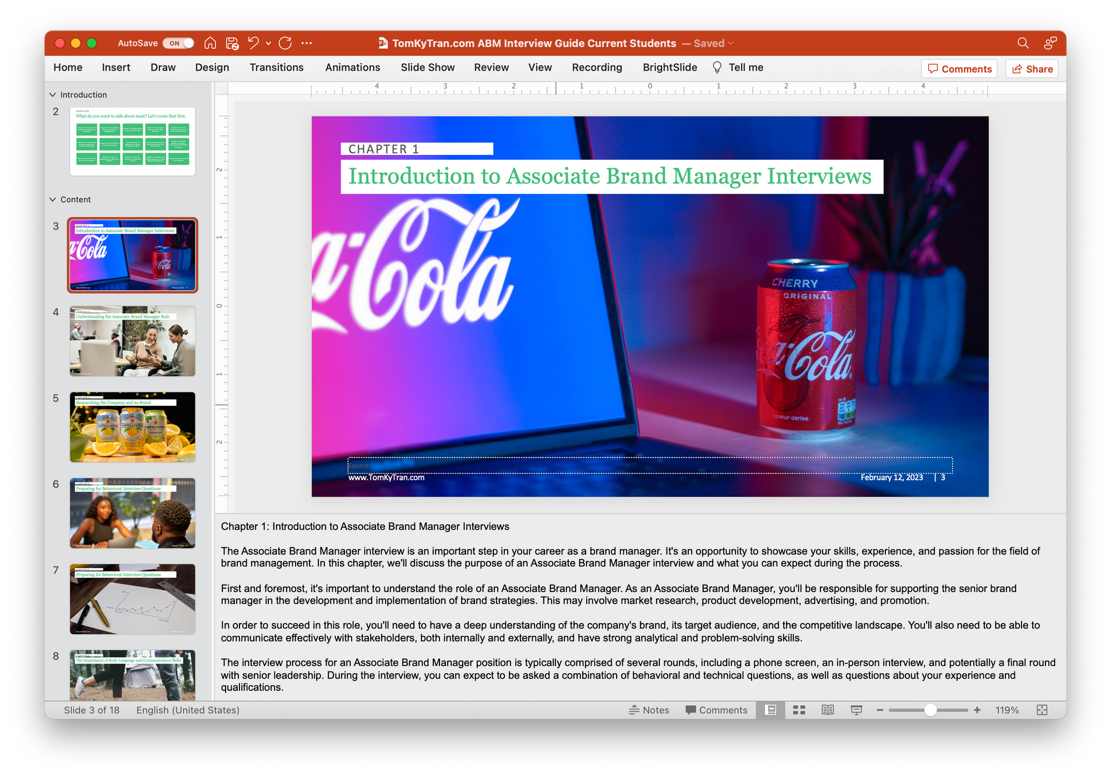
Task: Click the collaboration people icon
Action: tap(1050, 43)
